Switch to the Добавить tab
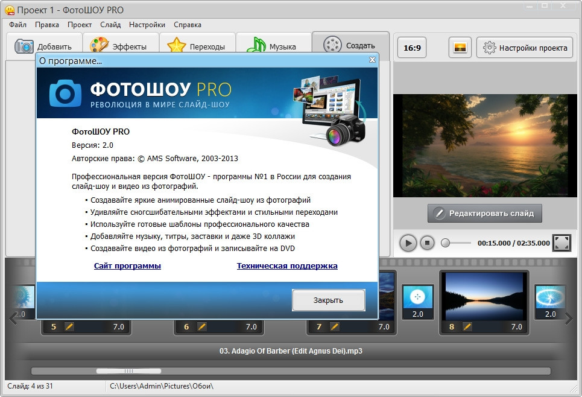Image resolution: width=582 pixels, height=397 pixels. [44, 46]
